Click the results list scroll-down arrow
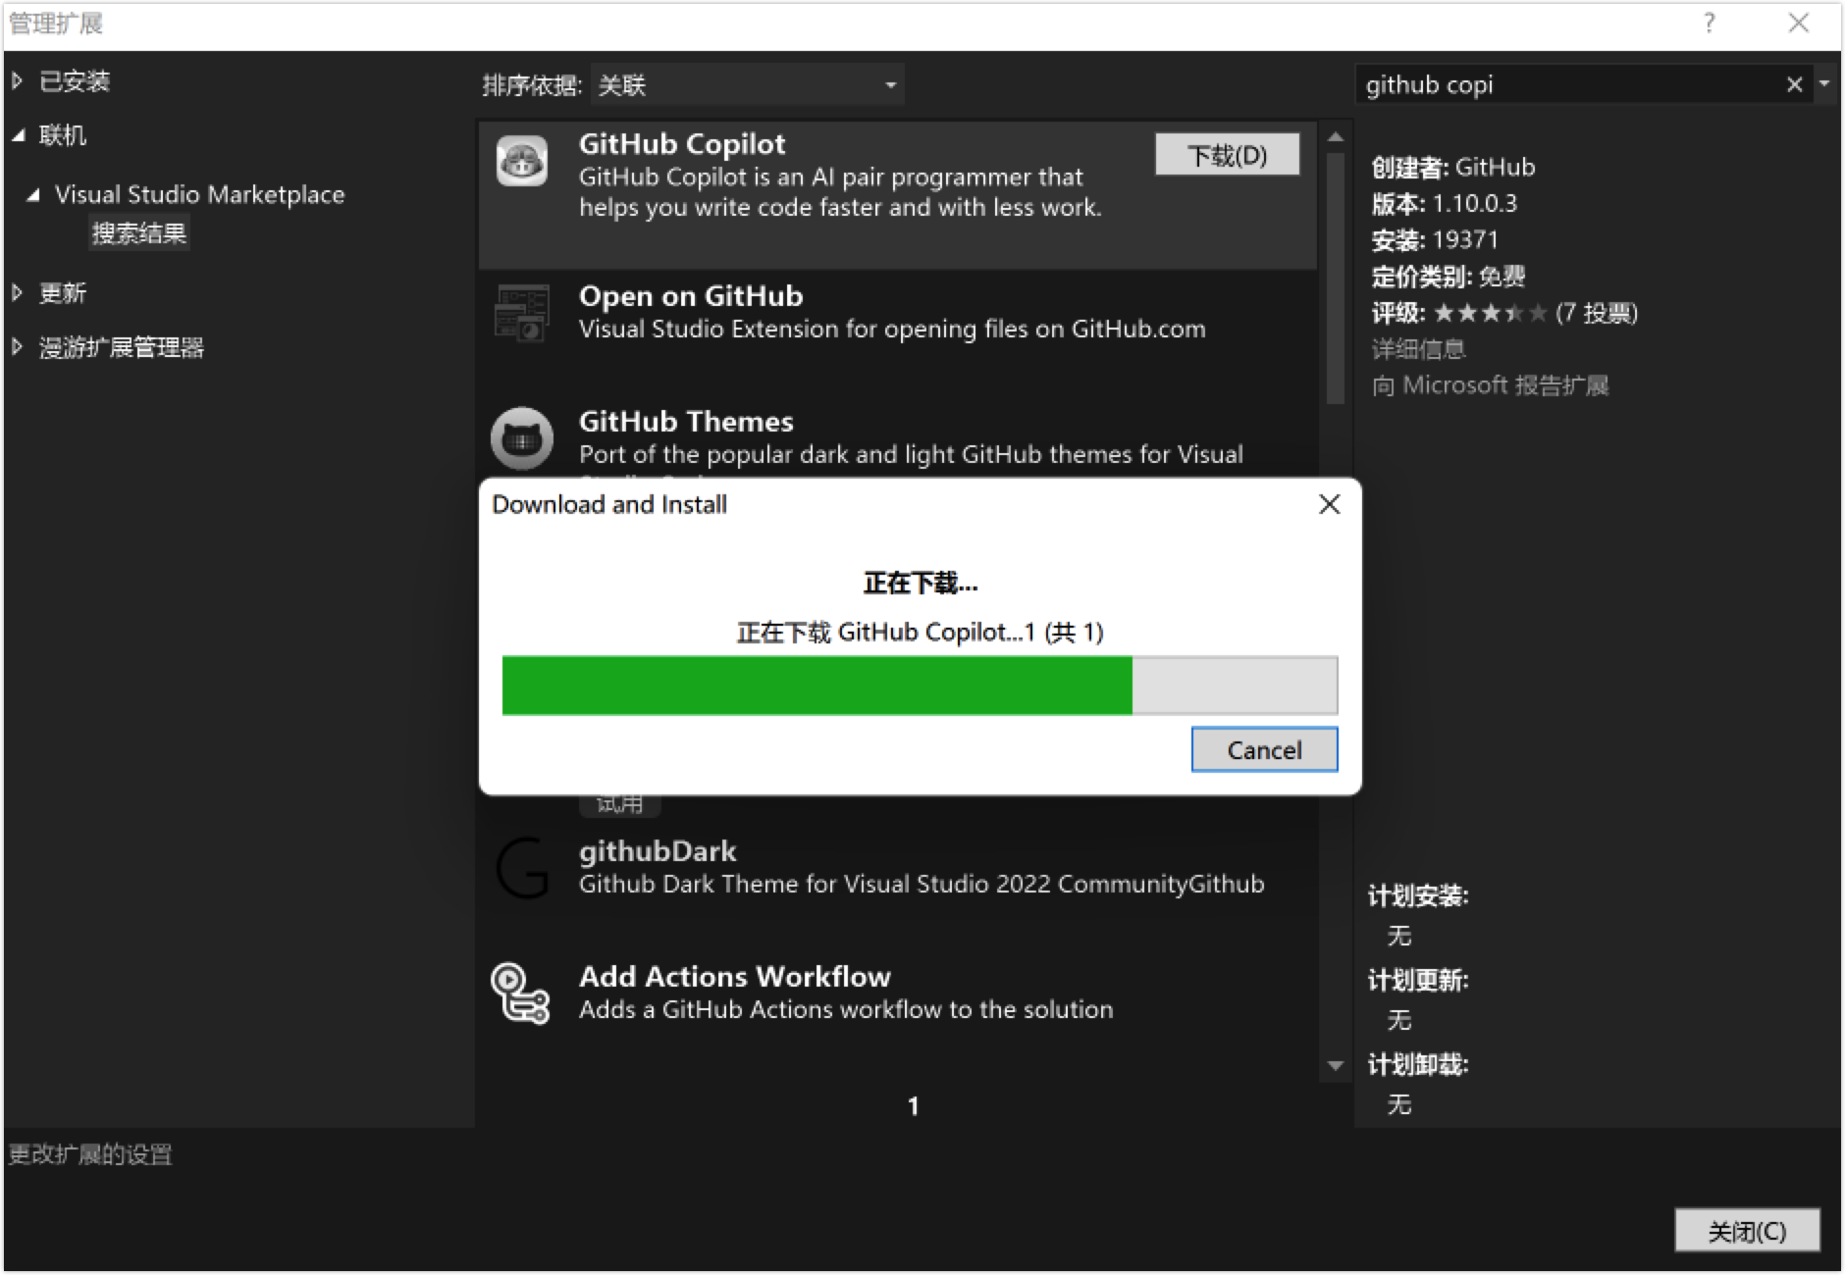Screen dimensions: 1845x1275 coord(1335,1065)
